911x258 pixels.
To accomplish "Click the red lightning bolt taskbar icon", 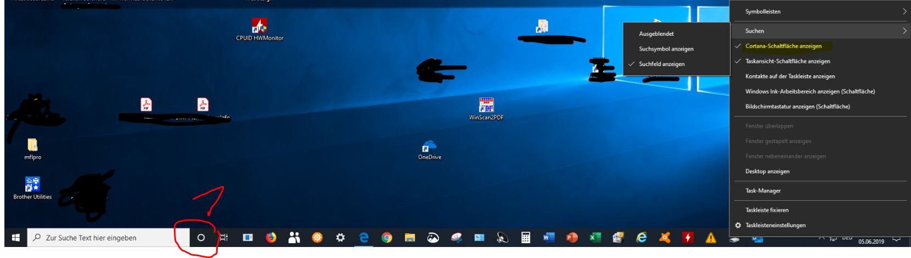I will (688, 238).
